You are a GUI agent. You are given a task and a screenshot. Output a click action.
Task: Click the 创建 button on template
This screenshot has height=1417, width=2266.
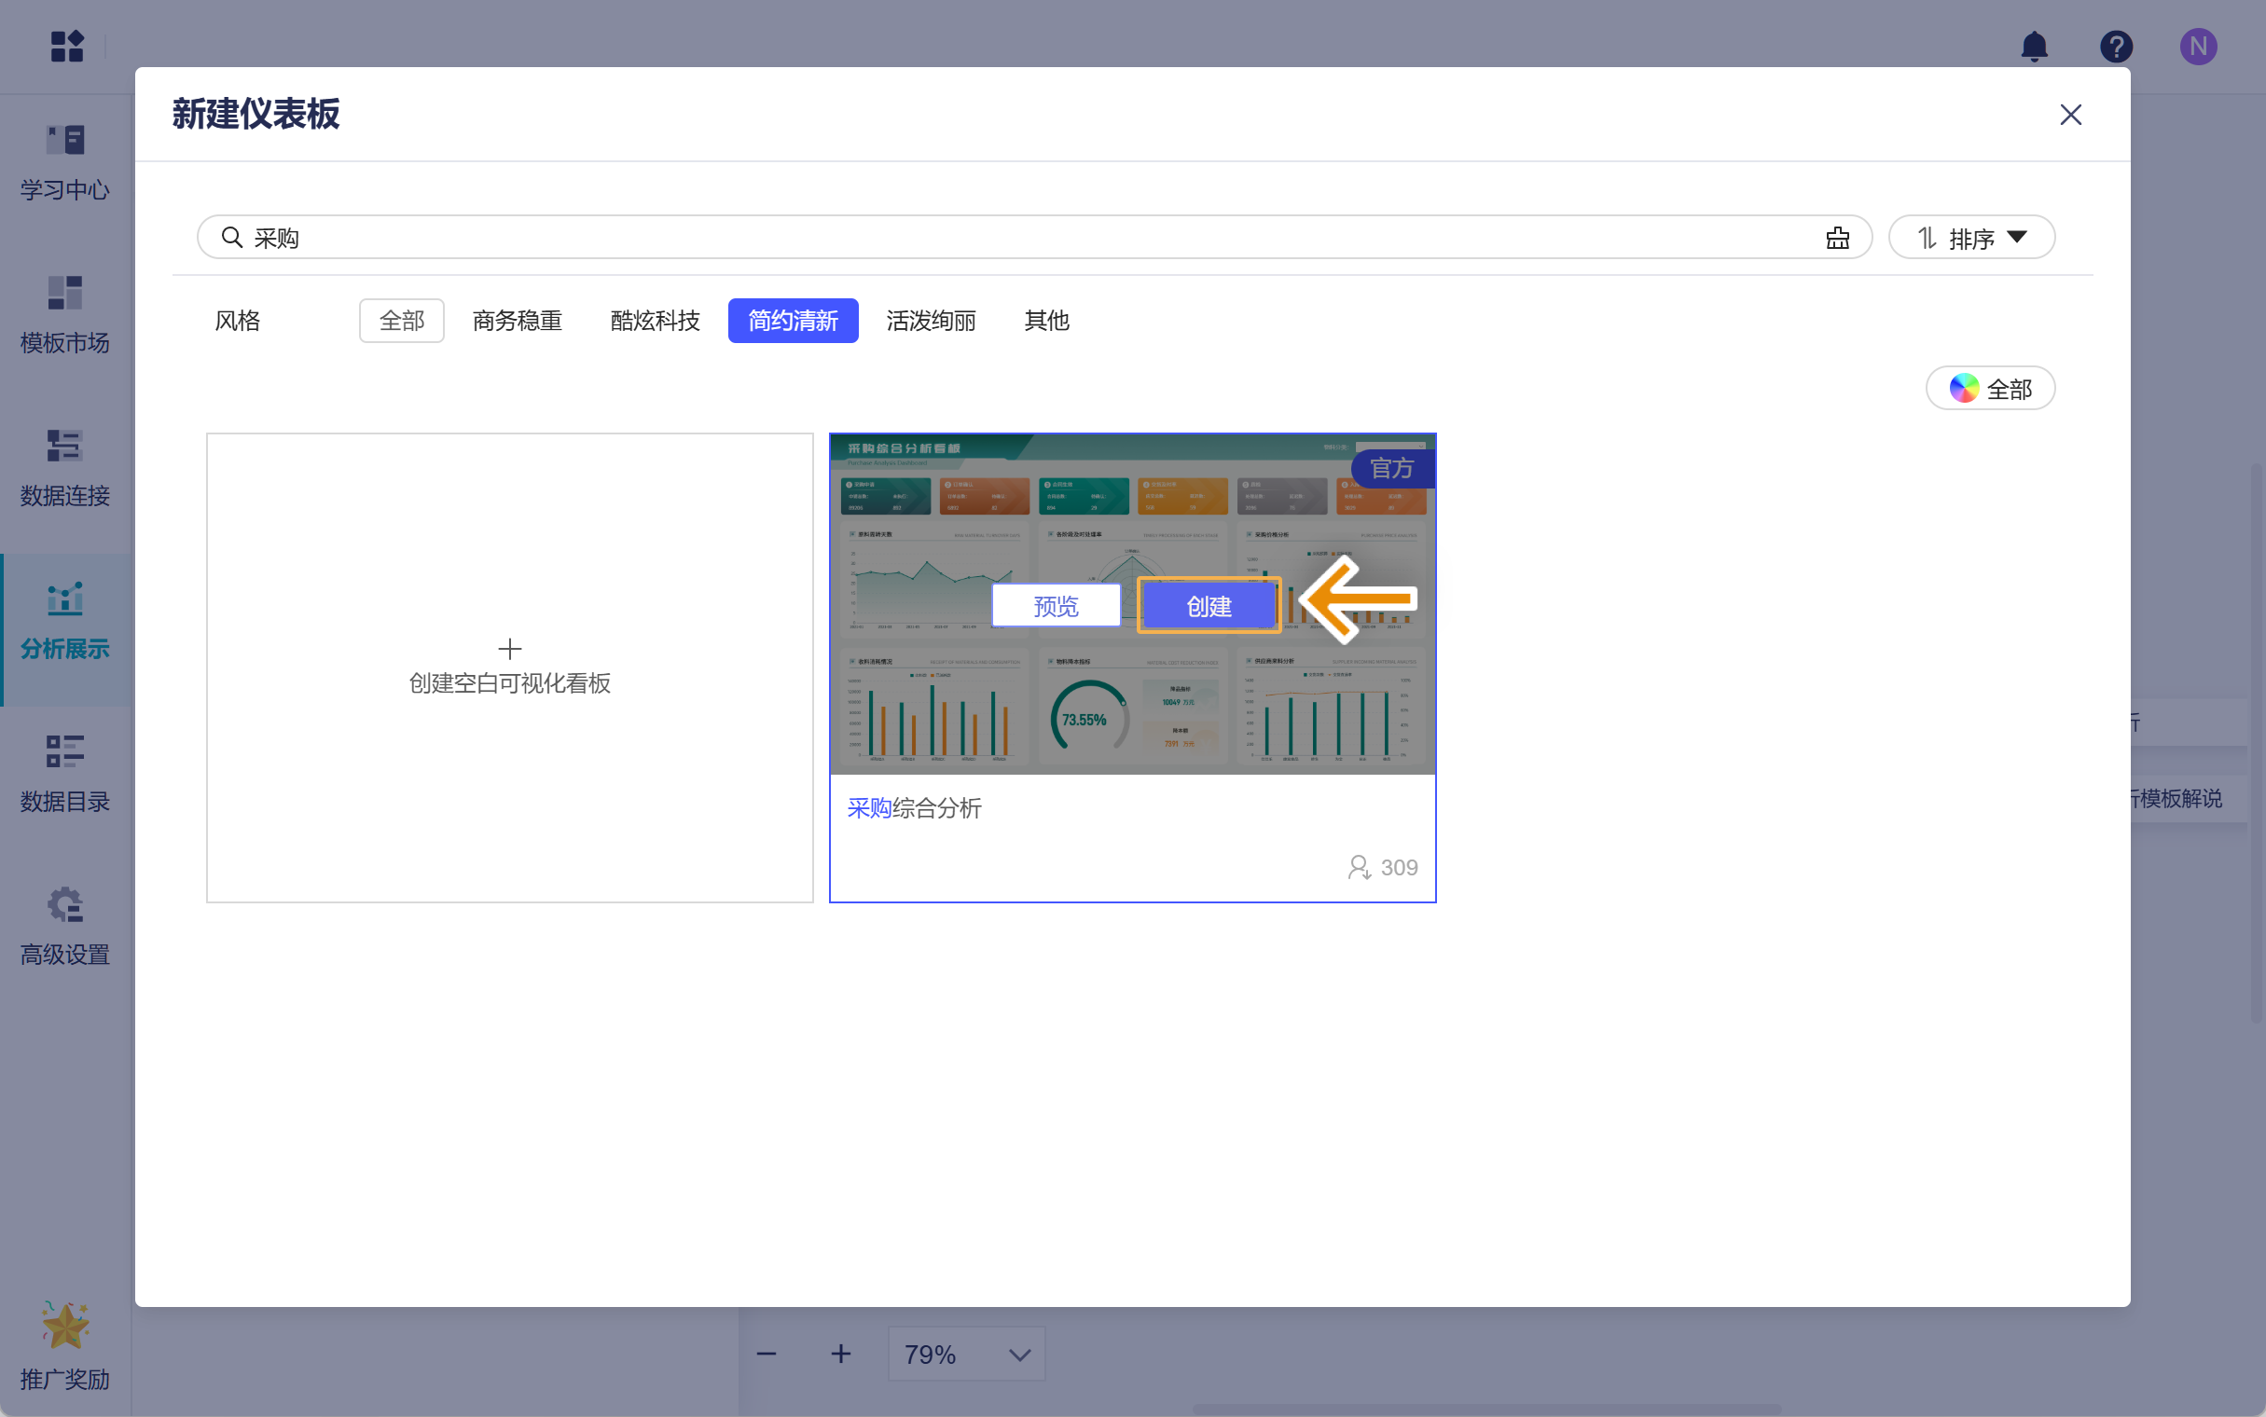click(1208, 606)
